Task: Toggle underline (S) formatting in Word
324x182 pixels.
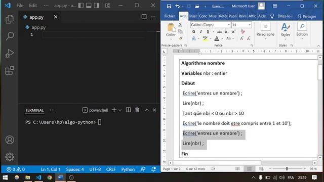Action: (x=208, y=31)
